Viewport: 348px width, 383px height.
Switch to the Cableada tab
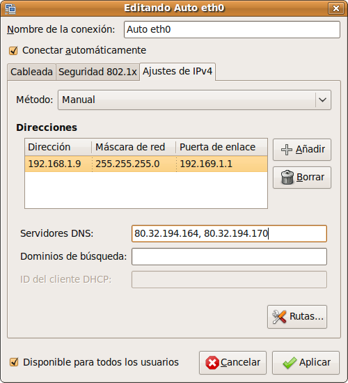point(31,72)
